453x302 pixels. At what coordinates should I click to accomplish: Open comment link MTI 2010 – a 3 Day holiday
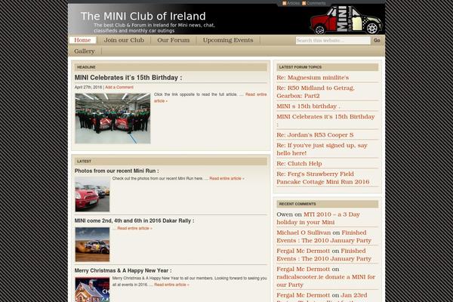(318, 218)
